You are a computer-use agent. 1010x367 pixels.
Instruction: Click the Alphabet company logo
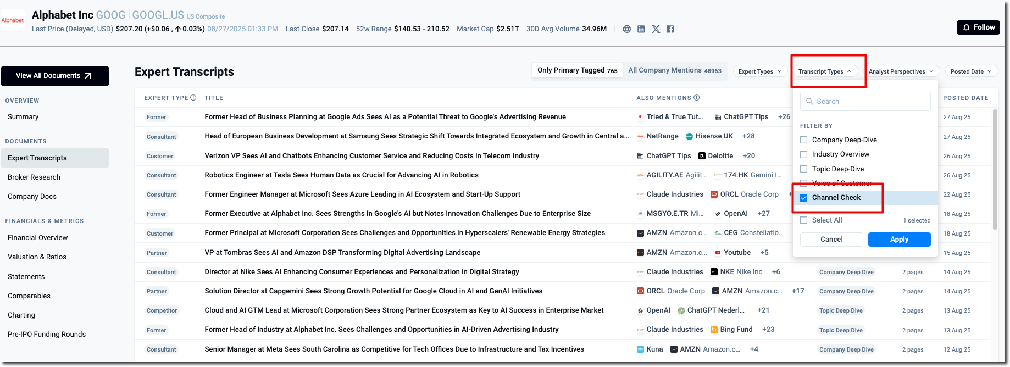pos(13,20)
